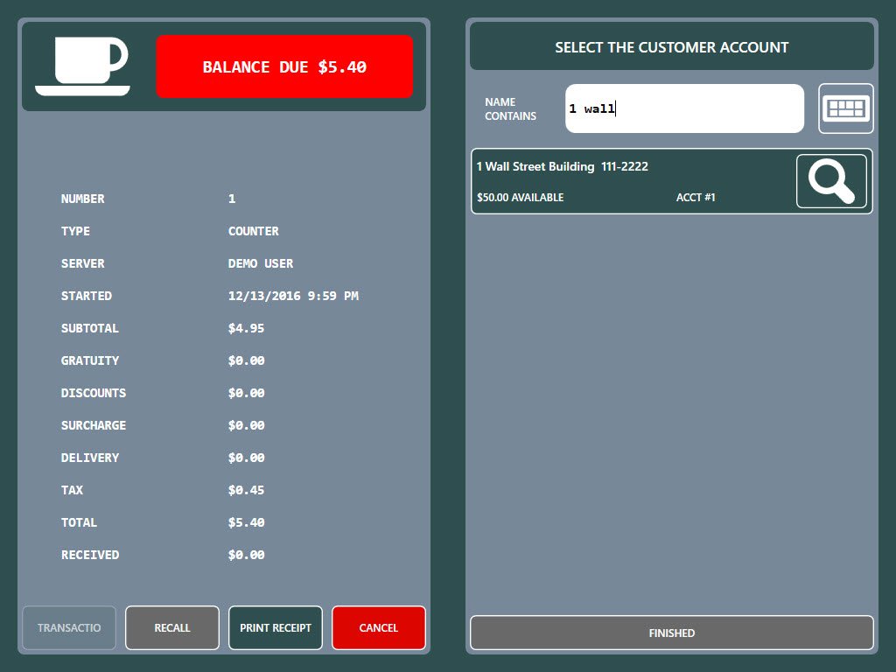Click the order Type value Counter
896x672 pixels.
[253, 231]
